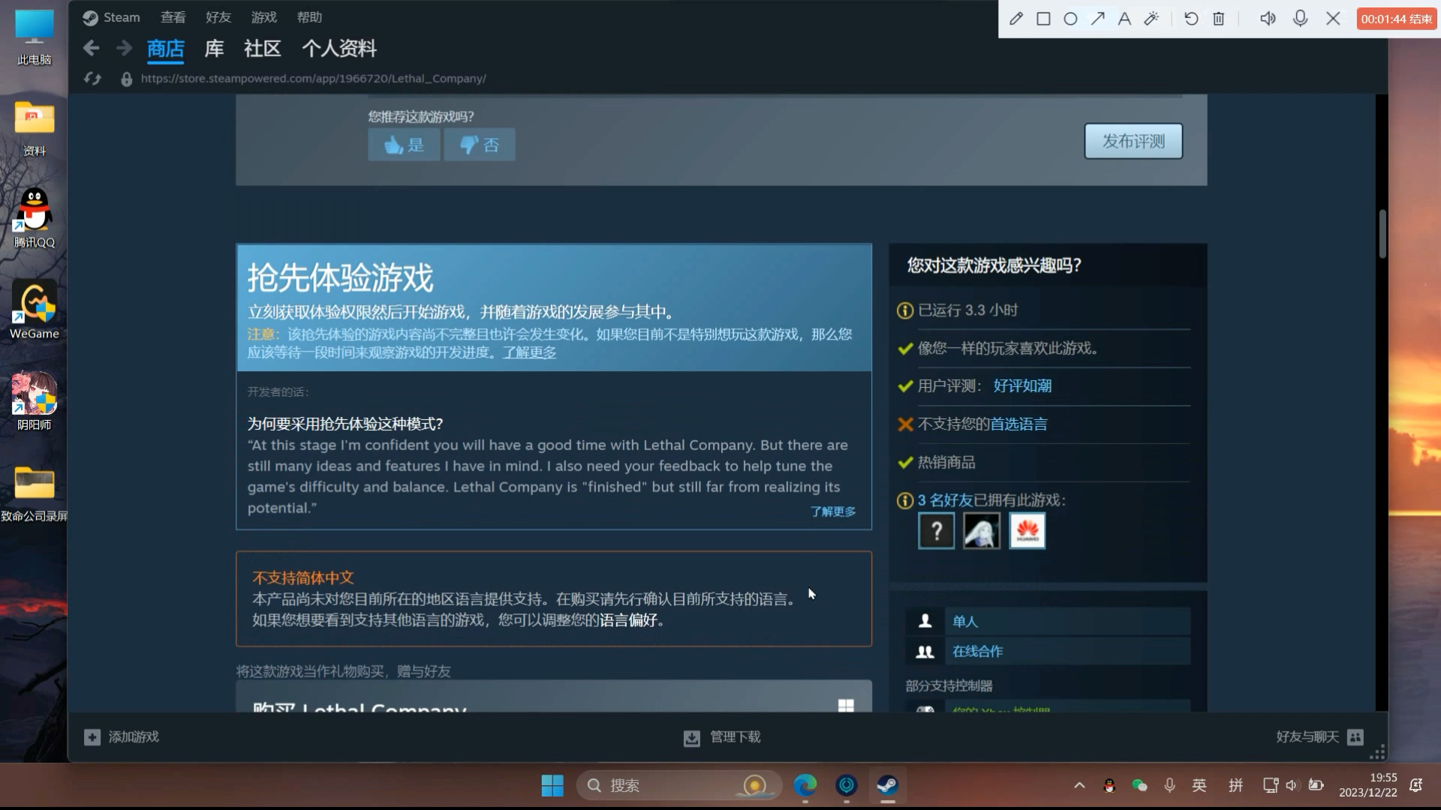This screenshot has width=1441, height=810.
Task: Click the Steam pencil/edit annotation tool
Action: 1015,18
